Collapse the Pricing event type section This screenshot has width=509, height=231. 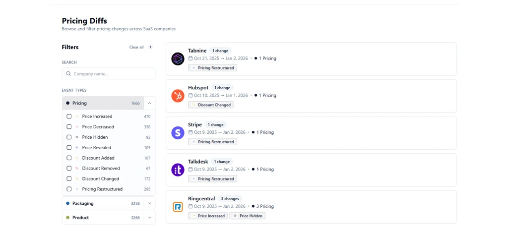(149, 103)
